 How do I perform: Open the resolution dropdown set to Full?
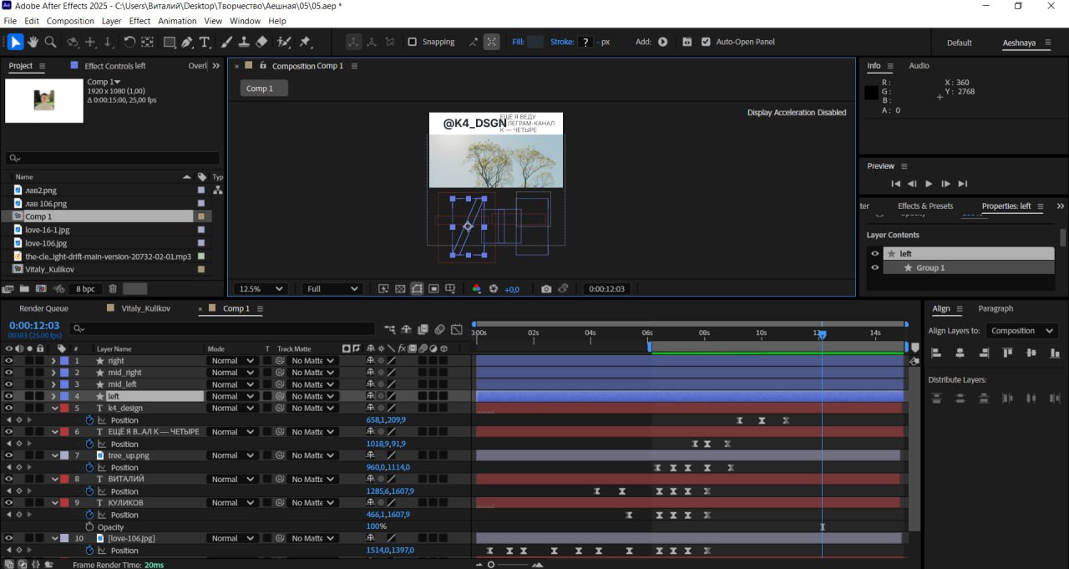tap(332, 289)
